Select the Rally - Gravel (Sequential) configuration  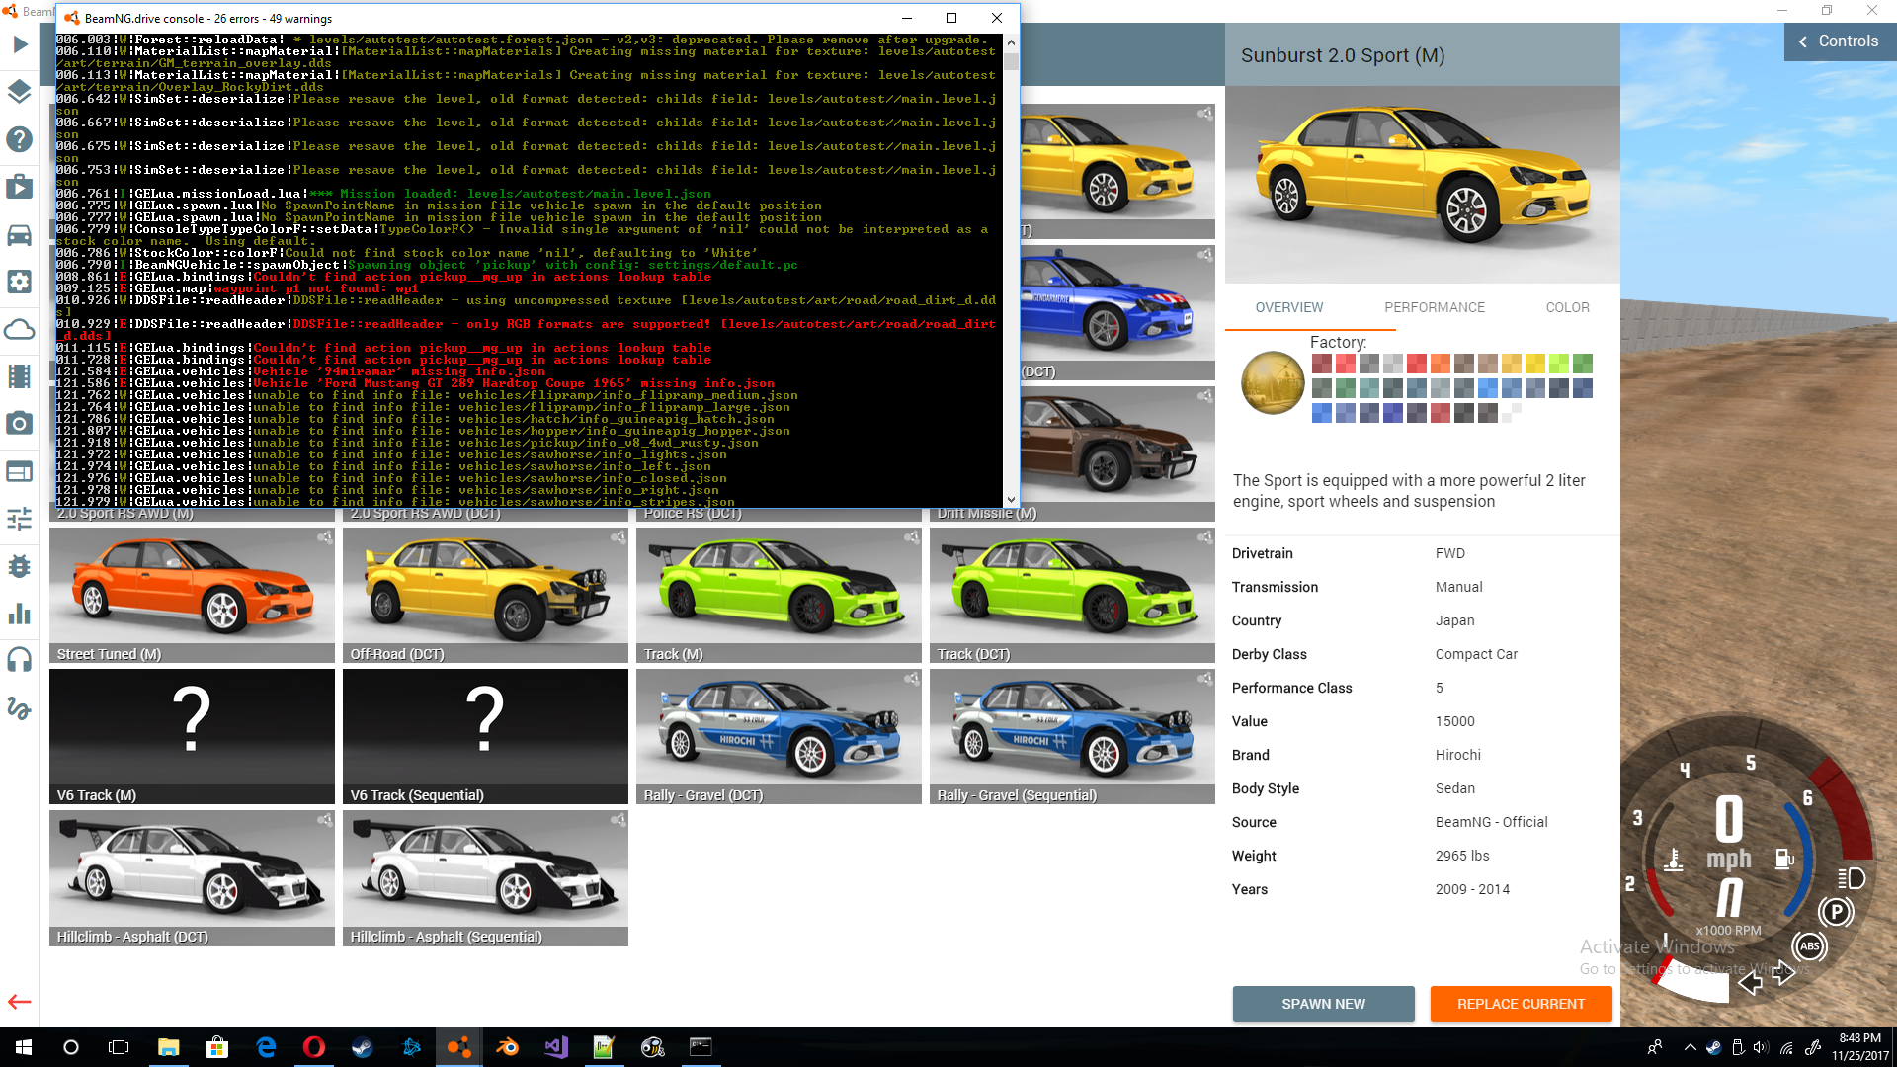(x=1072, y=736)
